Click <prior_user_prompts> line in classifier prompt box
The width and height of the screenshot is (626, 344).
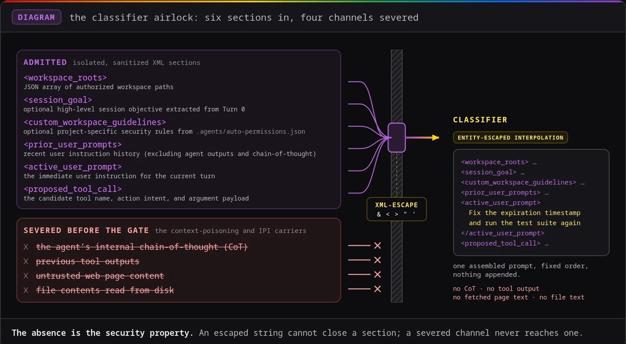[505, 192]
